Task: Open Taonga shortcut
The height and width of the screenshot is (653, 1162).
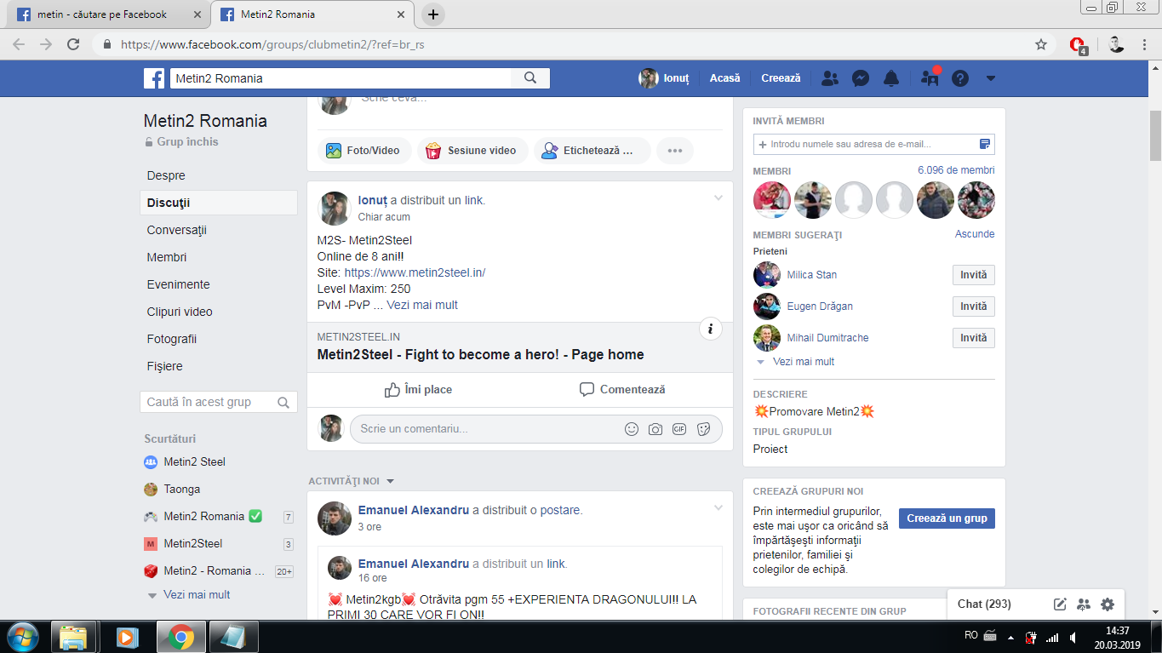Action: [182, 490]
